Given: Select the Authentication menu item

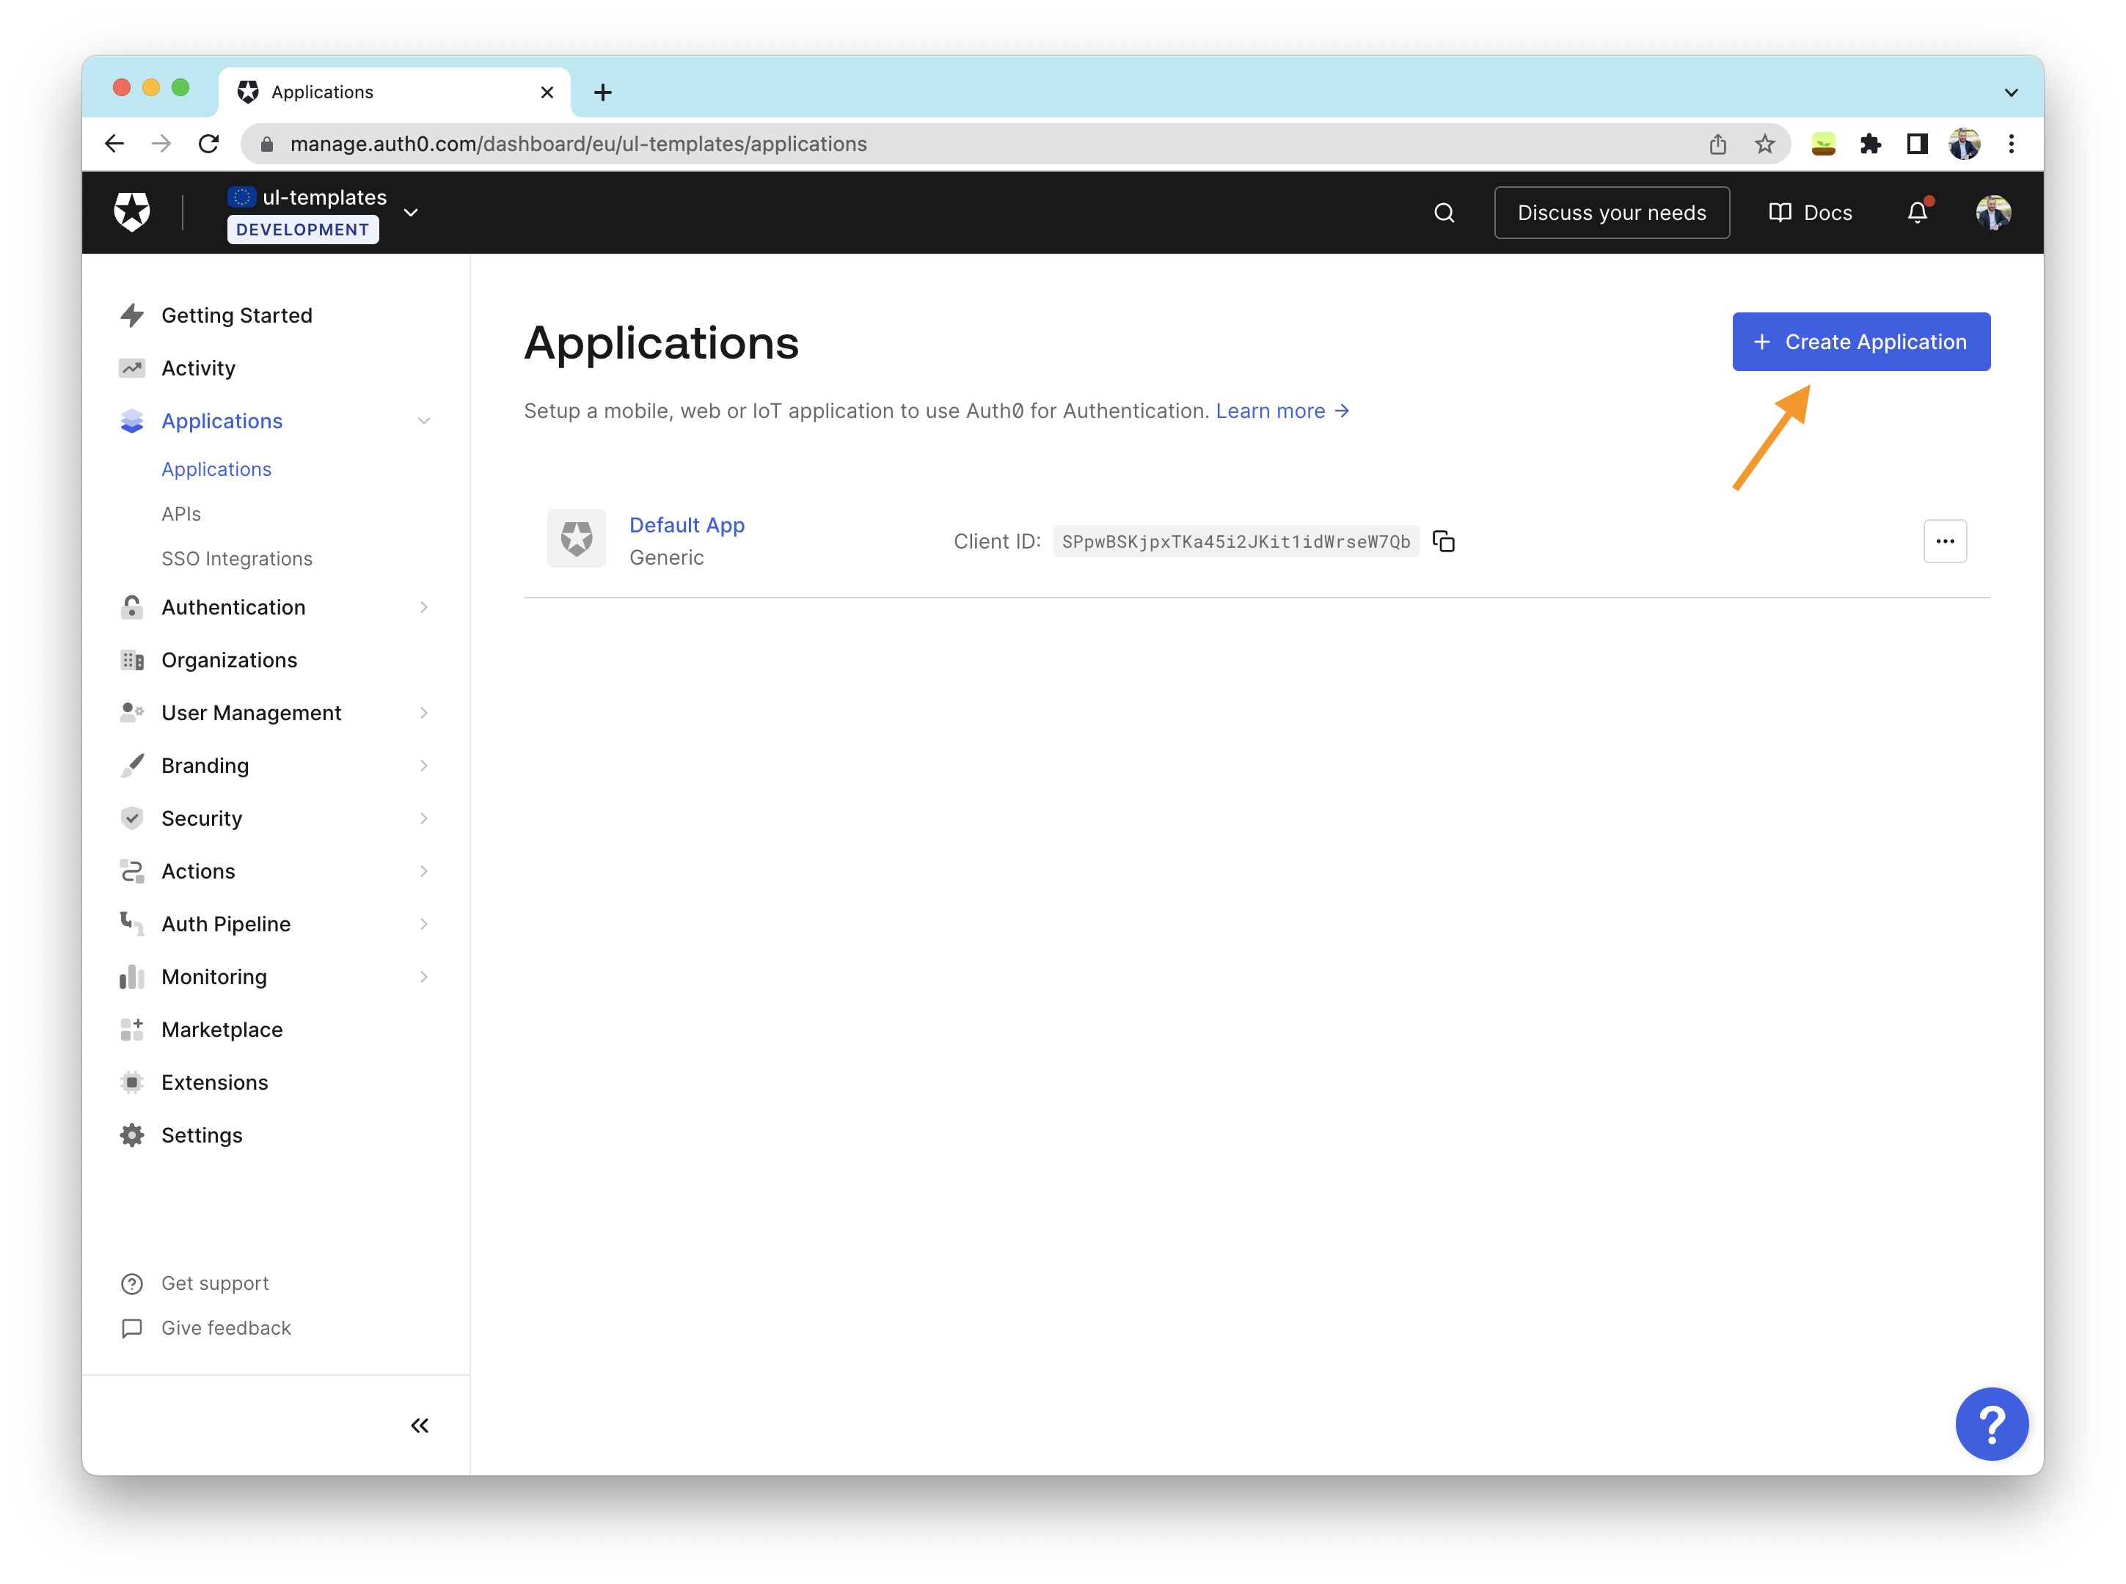Looking at the screenshot, I should pyautogui.click(x=233, y=606).
